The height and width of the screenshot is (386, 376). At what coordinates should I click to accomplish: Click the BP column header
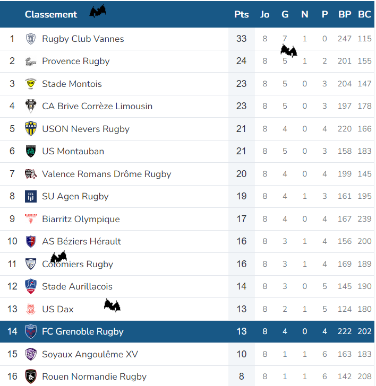[x=345, y=14]
